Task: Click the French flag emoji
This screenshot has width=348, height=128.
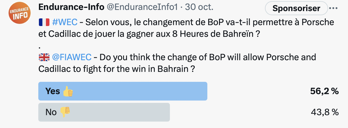Action: coord(44,23)
